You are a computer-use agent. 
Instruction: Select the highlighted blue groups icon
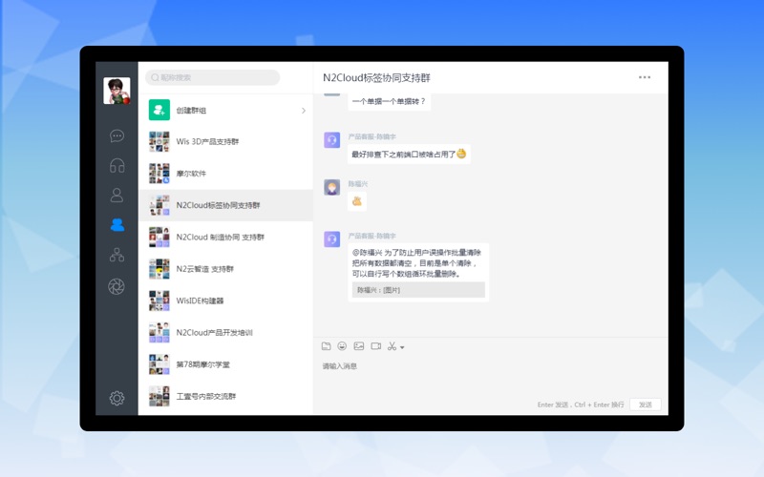pos(117,225)
